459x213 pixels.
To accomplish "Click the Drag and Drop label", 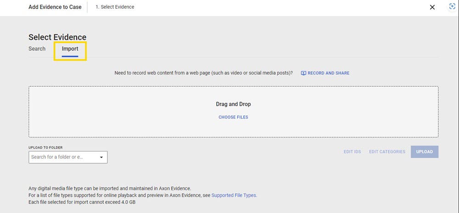I will [233, 104].
